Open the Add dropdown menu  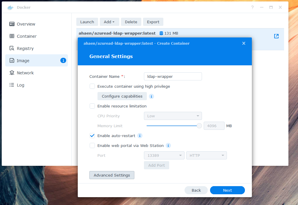[x=109, y=22]
